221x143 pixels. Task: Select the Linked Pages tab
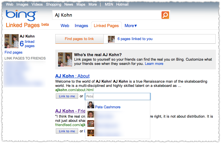(x=106, y=26)
